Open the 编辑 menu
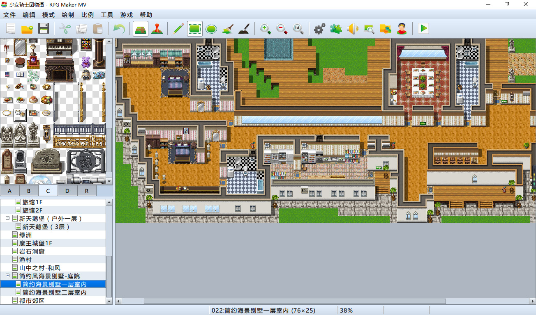Viewport: 536px width, 315px height. coord(29,15)
